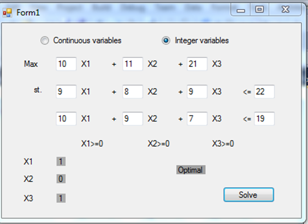Click the first constraint right-hand side field 22
Viewport: 308px width, 224px height.
264,92
